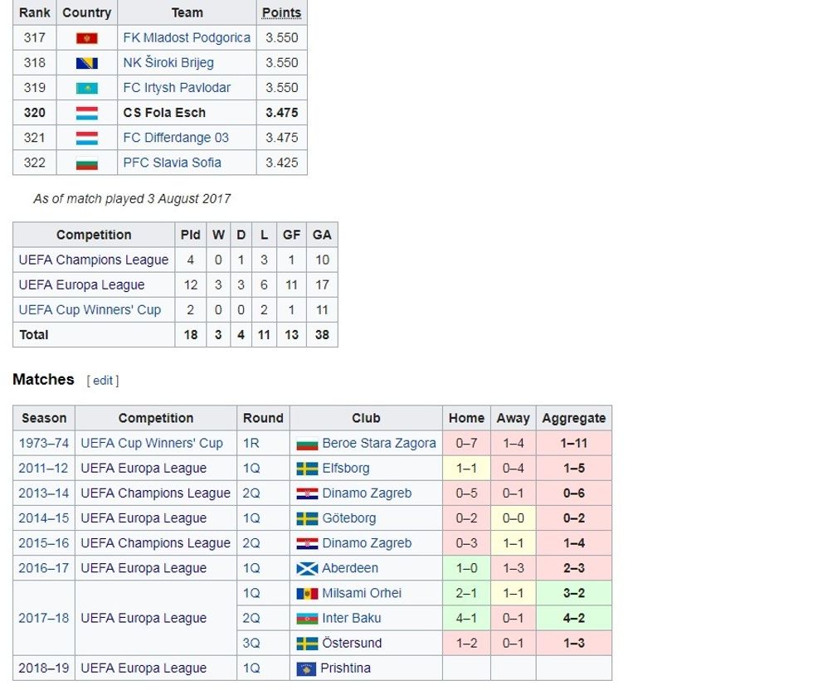
Task: Click the Luxembourg flag in the FC Differdange 03 row
Action: pyautogui.click(x=86, y=138)
